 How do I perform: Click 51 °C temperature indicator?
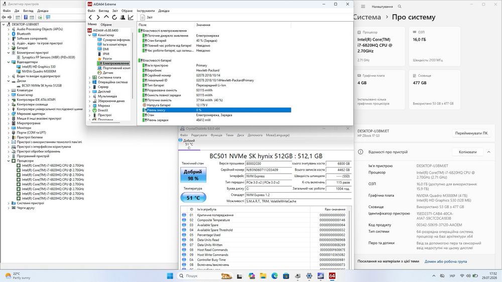[193, 198]
